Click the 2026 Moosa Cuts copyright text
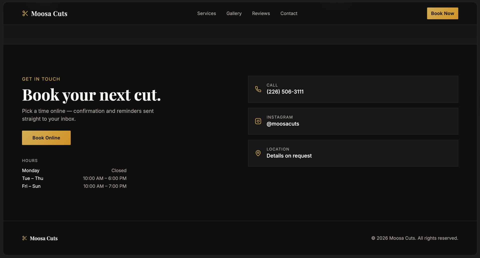Viewport: 480px width, 258px height. [415, 238]
